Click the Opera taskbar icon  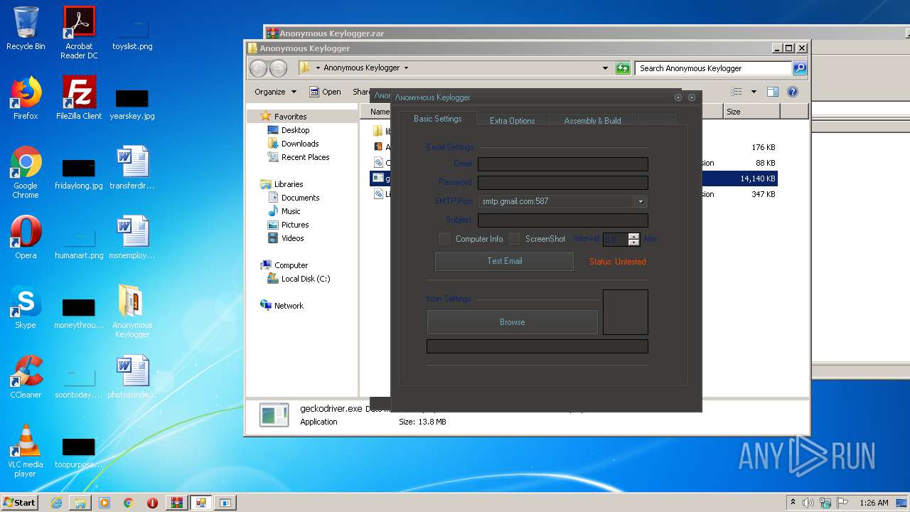pos(152,503)
